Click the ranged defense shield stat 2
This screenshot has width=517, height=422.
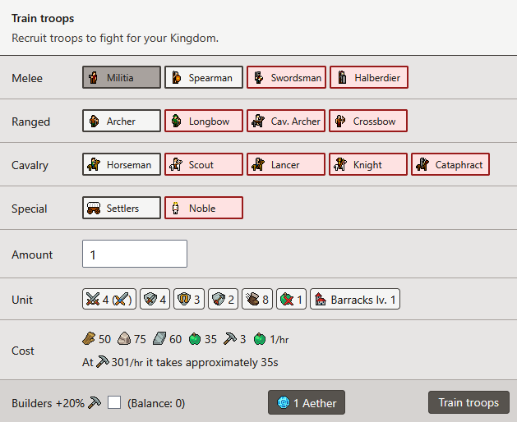(223, 299)
